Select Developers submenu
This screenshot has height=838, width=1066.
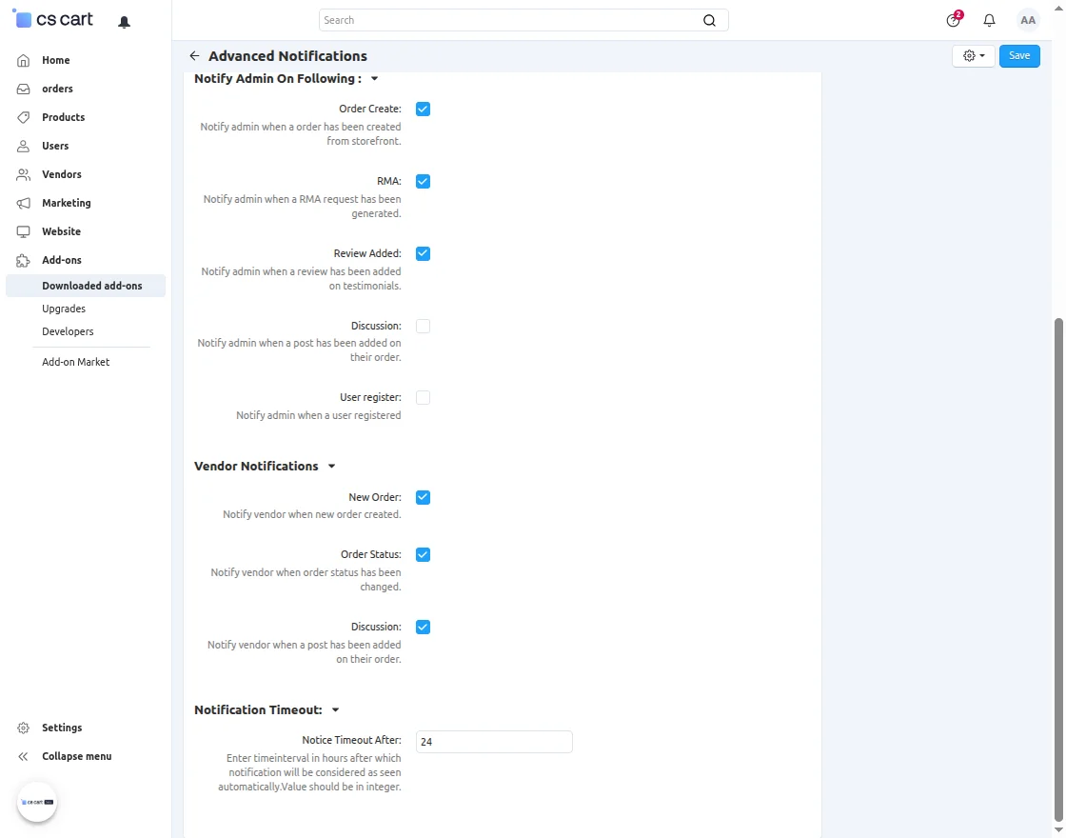tap(68, 332)
